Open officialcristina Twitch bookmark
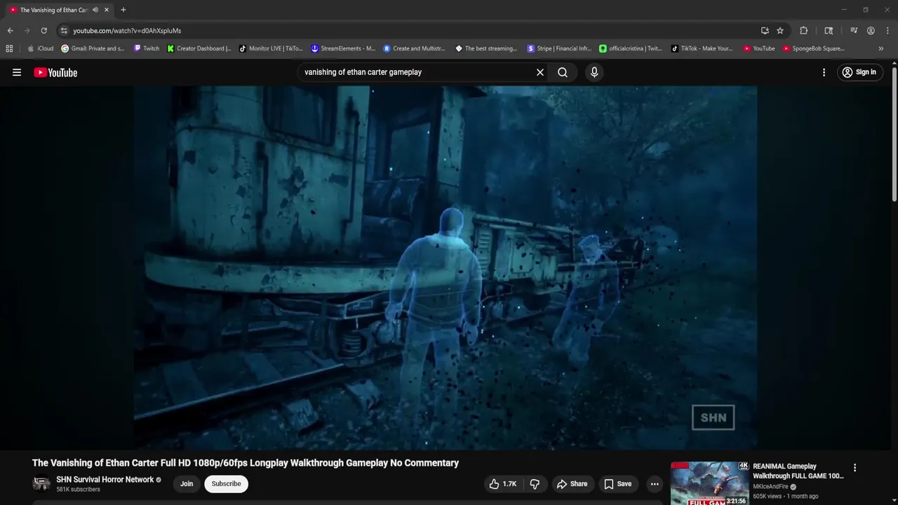 (x=631, y=48)
